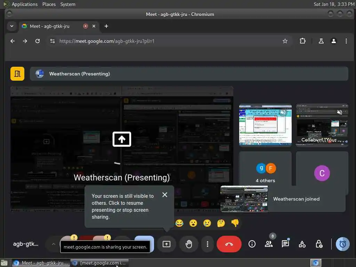Click the Weatherscan globe avatar in header
This screenshot has width=356, height=267.
tap(40, 74)
